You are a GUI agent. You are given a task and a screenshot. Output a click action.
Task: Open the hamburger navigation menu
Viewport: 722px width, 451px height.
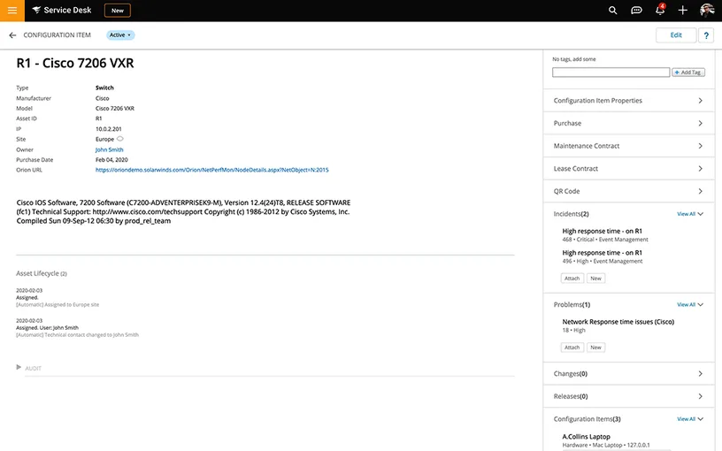coord(12,11)
